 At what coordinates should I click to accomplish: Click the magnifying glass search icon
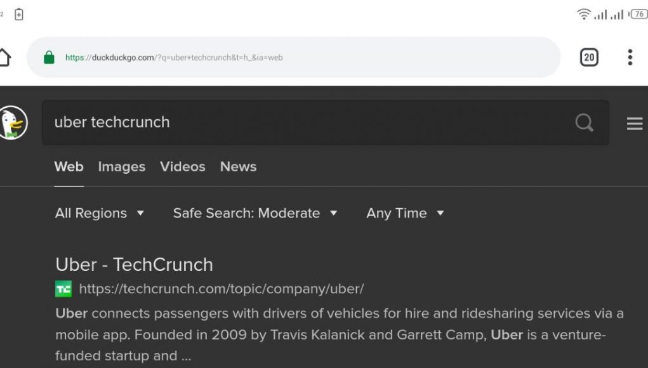click(584, 122)
